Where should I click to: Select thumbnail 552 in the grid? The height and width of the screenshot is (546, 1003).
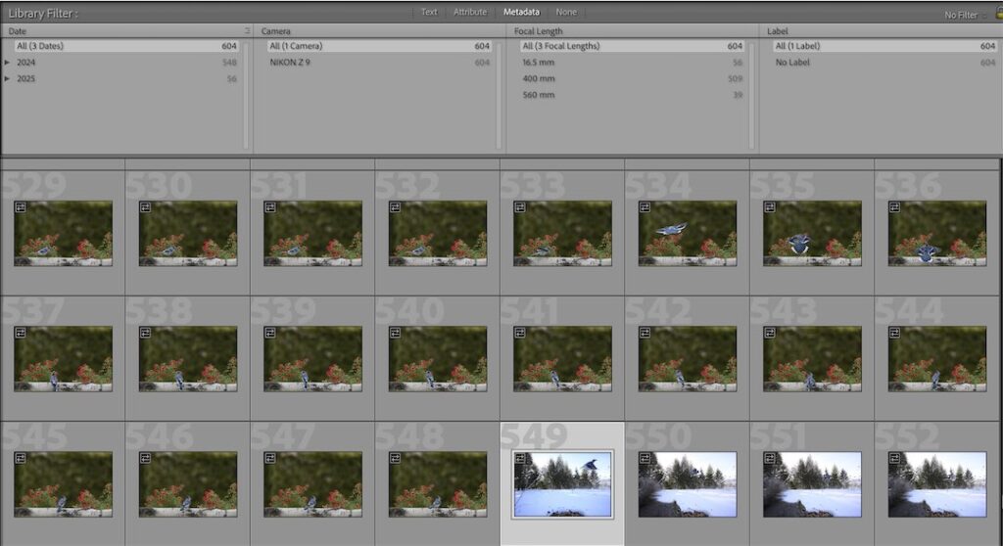(937, 484)
